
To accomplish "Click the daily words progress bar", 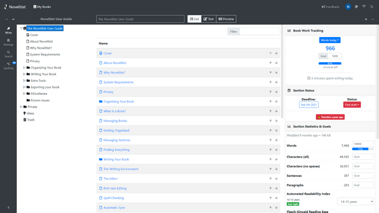I will 330,63.
